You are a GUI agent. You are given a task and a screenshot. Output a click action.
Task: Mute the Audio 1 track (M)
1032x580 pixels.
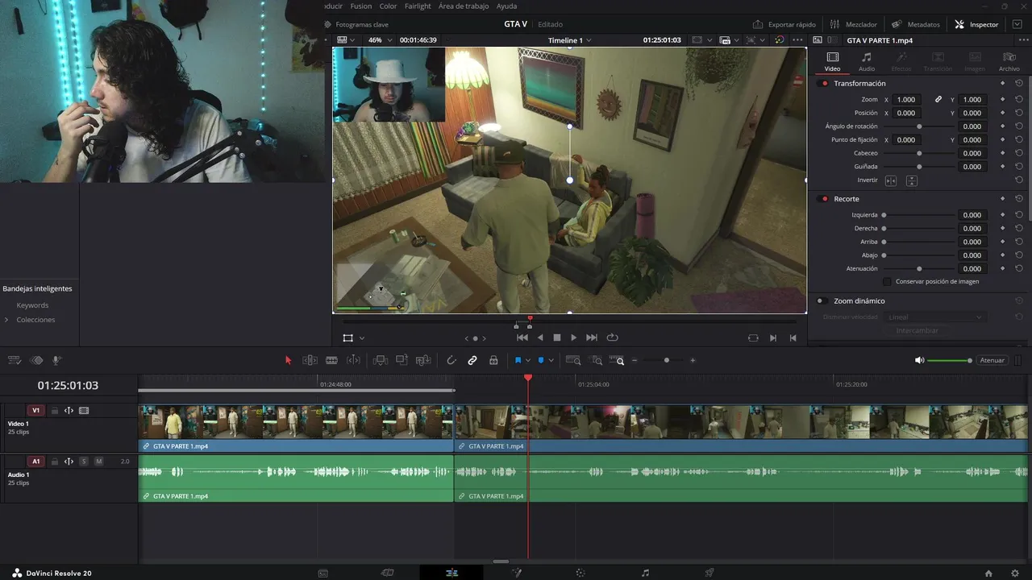98,462
